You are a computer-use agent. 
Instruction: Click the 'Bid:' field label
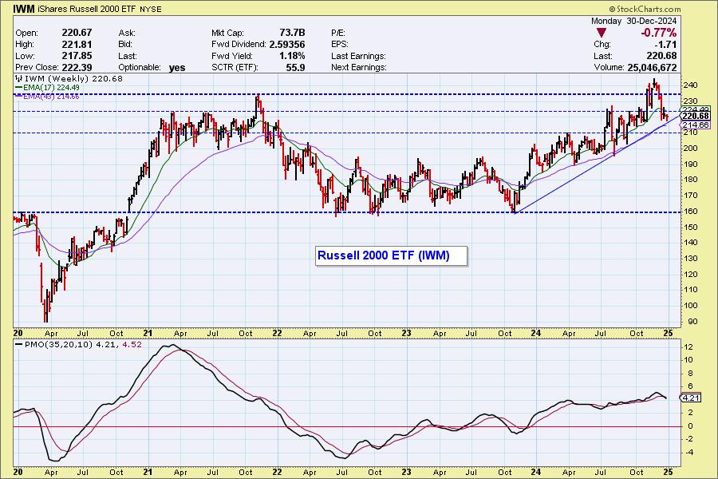(x=125, y=45)
